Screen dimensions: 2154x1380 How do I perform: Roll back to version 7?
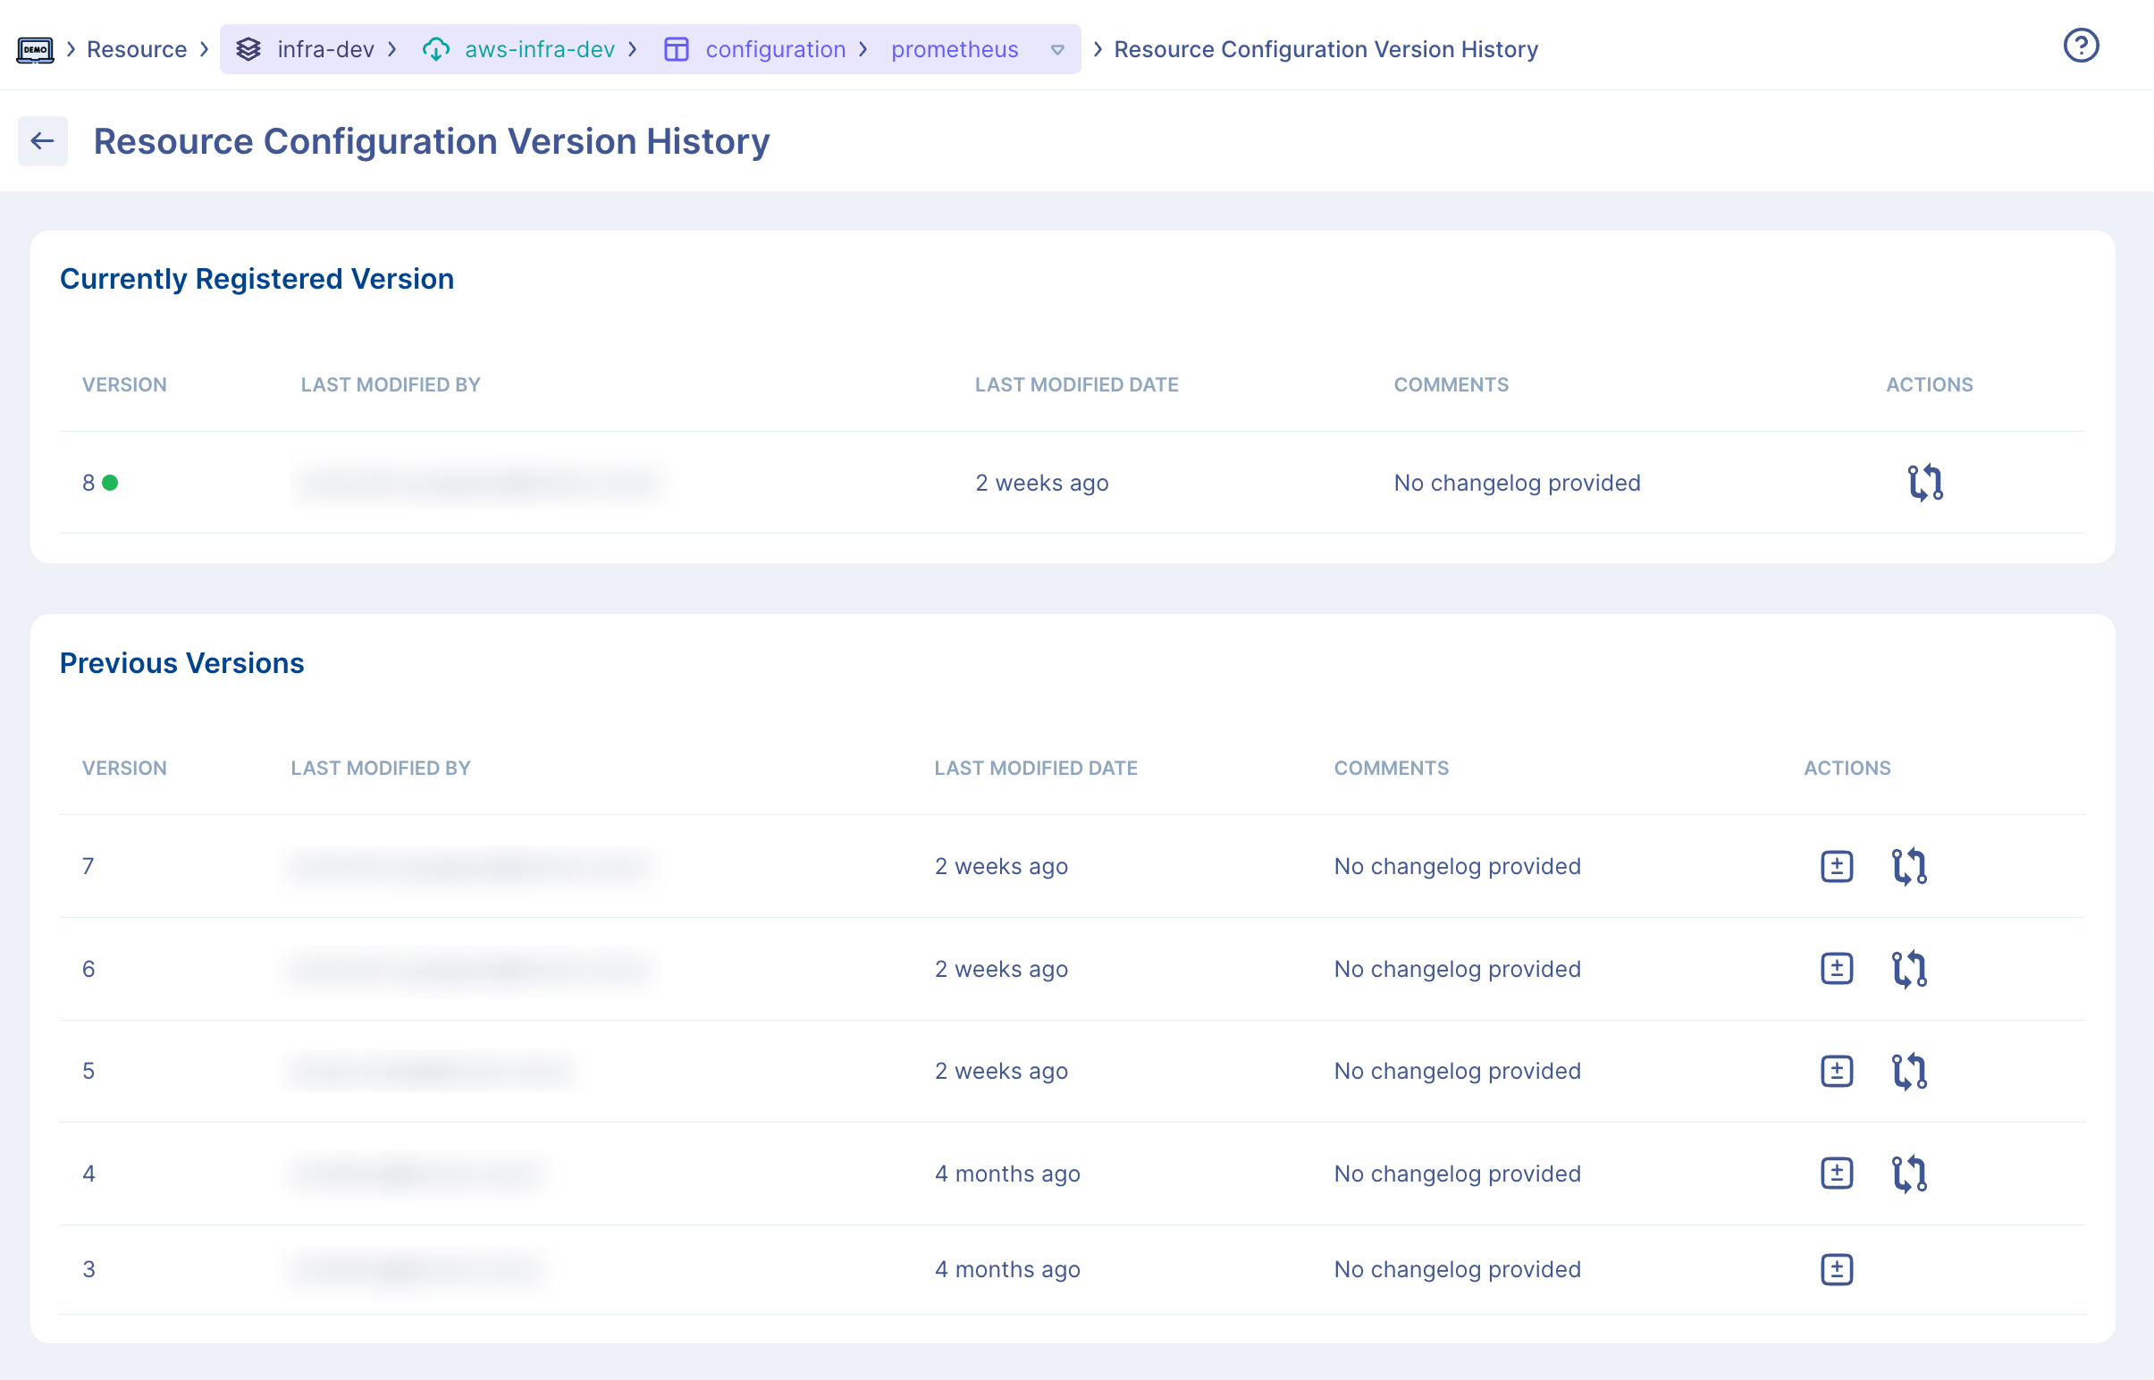tap(1908, 867)
